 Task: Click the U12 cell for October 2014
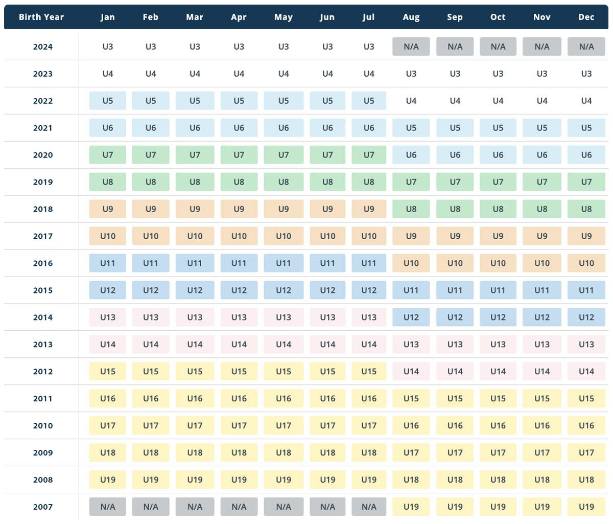(498, 317)
